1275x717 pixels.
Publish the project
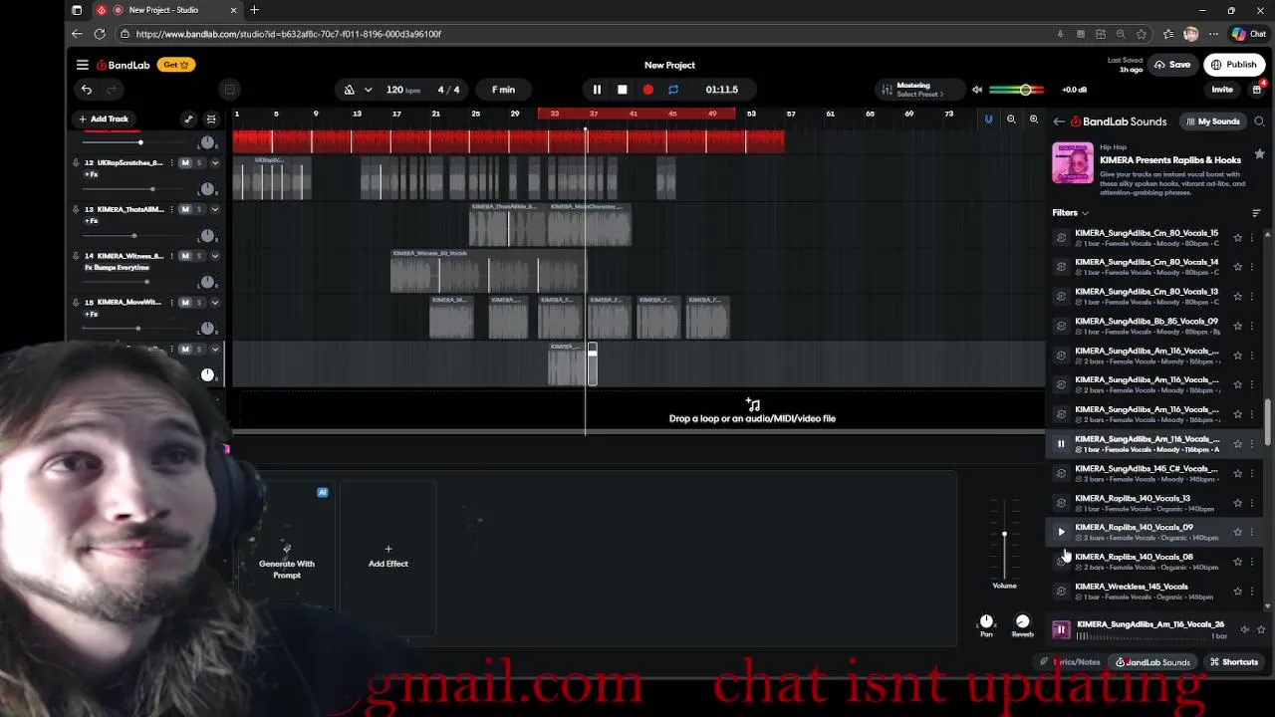coord(1233,65)
